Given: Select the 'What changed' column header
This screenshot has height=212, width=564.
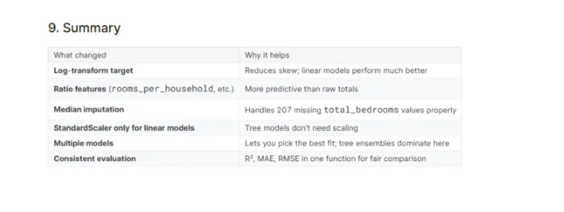Looking at the screenshot, I should [80, 55].
